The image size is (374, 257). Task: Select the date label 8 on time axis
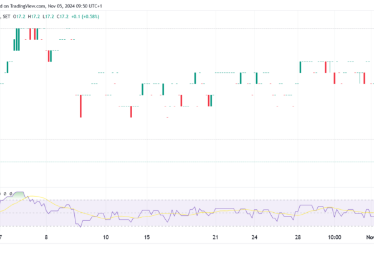46,237
